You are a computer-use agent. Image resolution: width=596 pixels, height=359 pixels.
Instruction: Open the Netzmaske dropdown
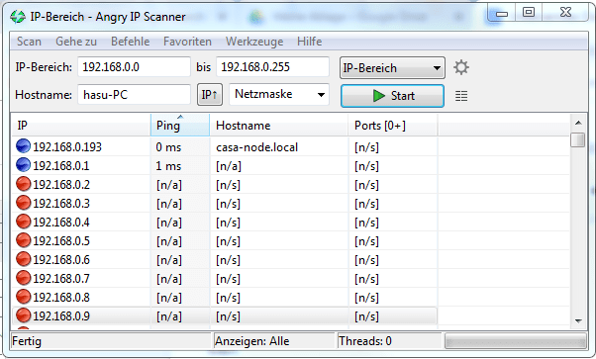click(279, 94)
